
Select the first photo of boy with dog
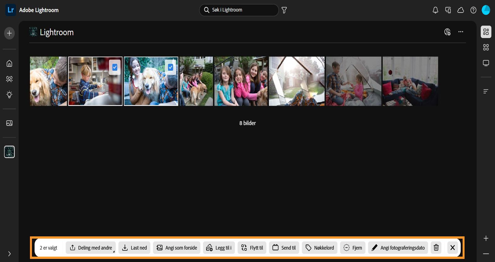point(49,81)
